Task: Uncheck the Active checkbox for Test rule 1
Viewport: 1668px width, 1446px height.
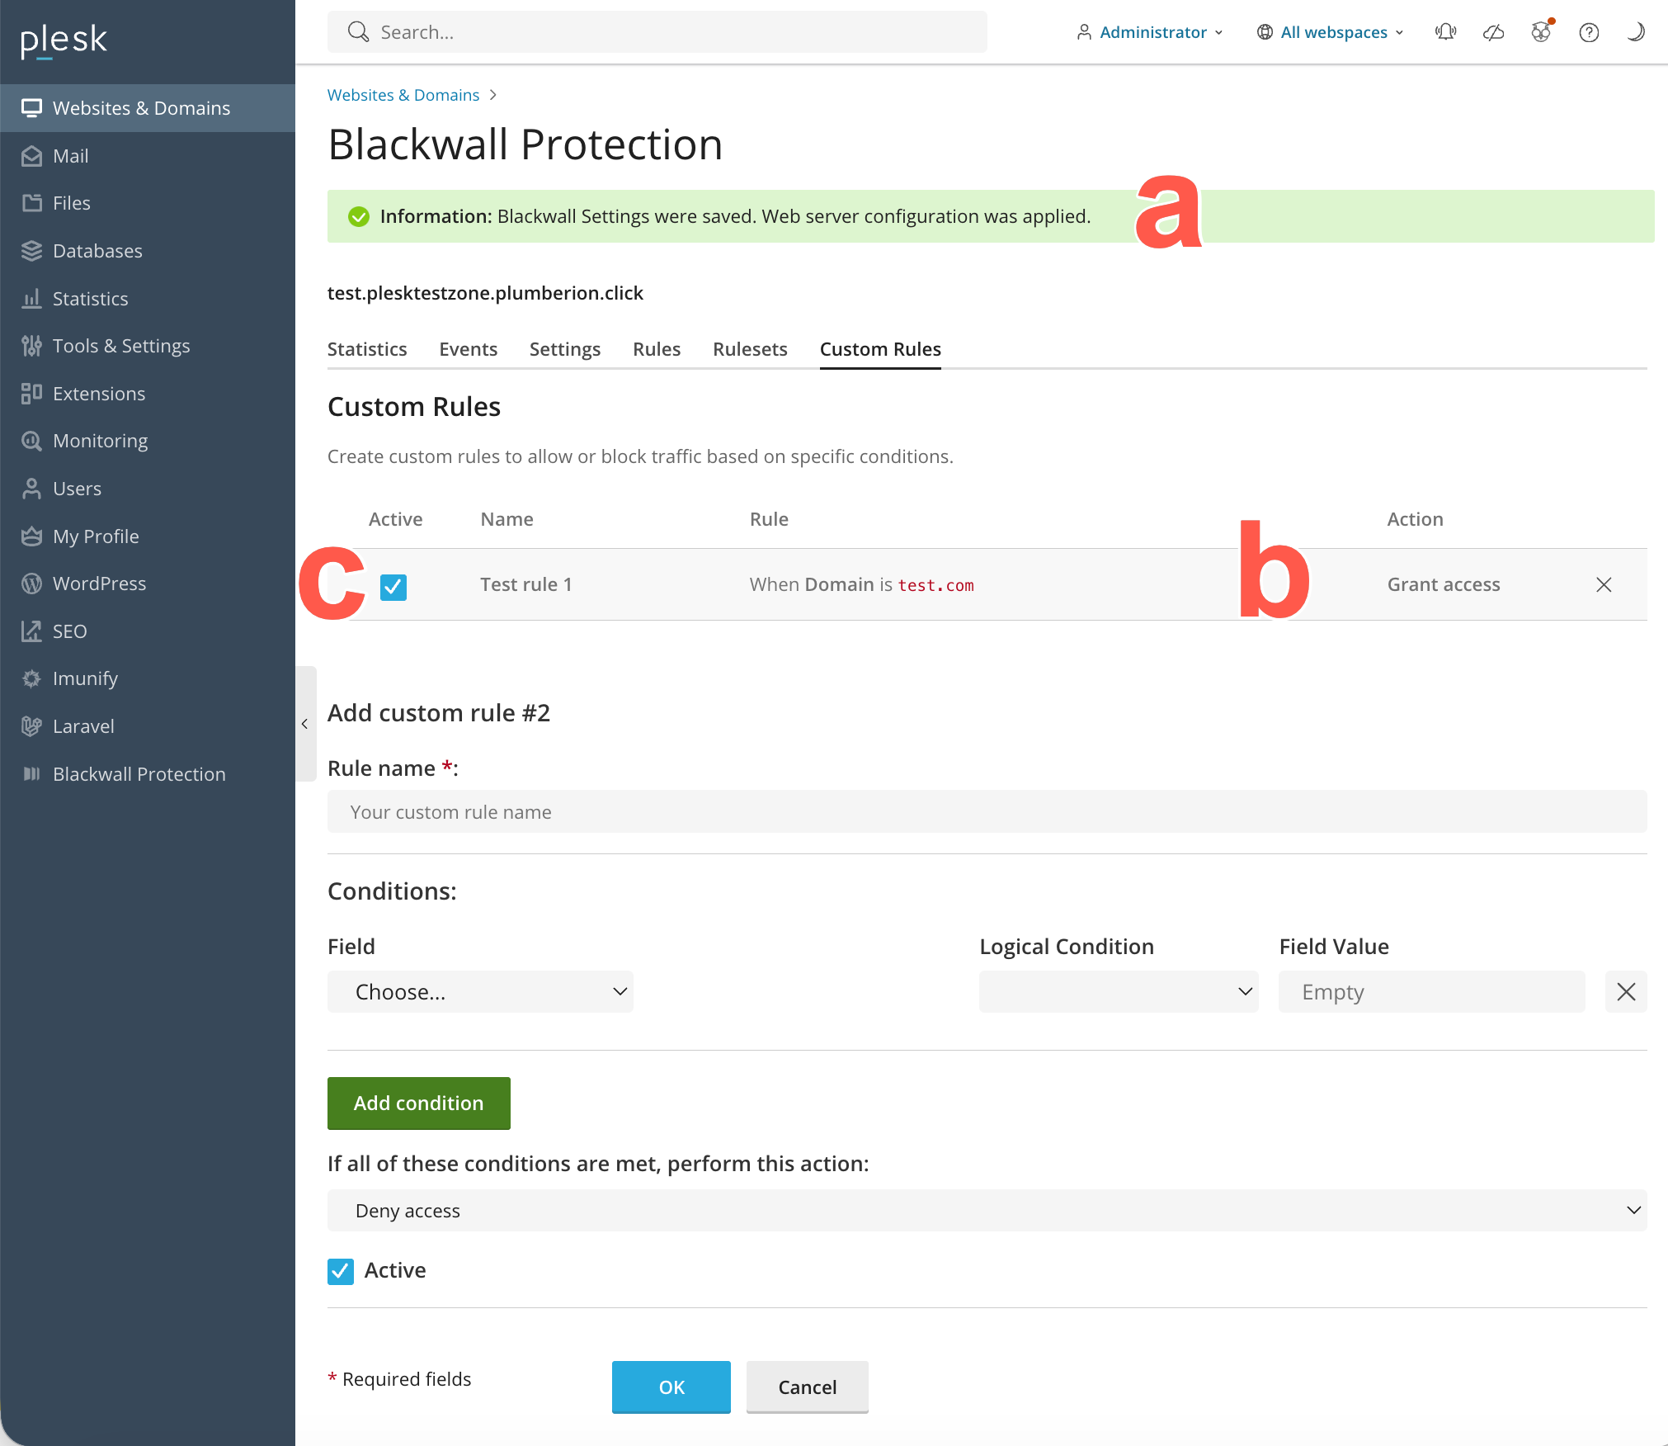Action: coord(393,587)
